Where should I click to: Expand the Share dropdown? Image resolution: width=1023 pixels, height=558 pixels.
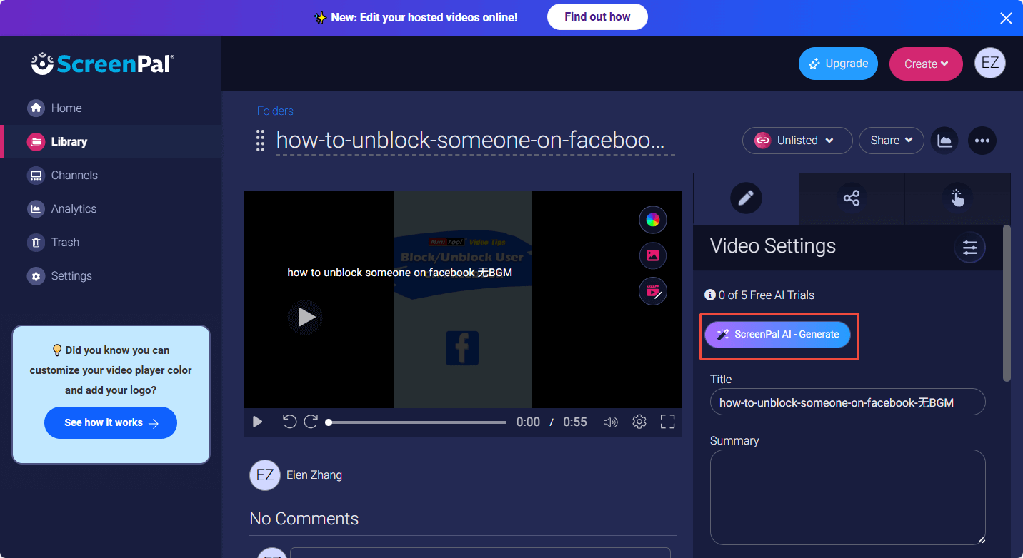pos(891,141)
